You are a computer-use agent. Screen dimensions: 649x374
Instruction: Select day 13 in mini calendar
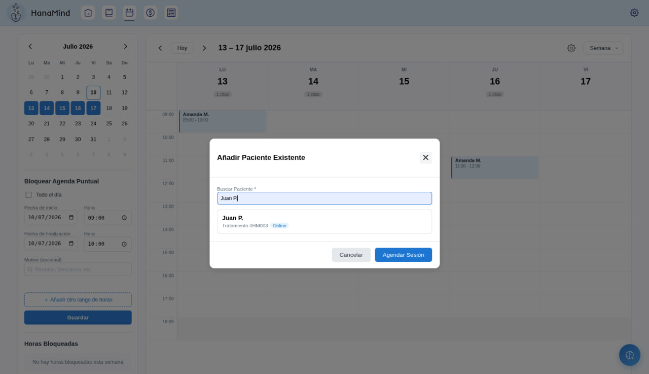pos(31,108)
